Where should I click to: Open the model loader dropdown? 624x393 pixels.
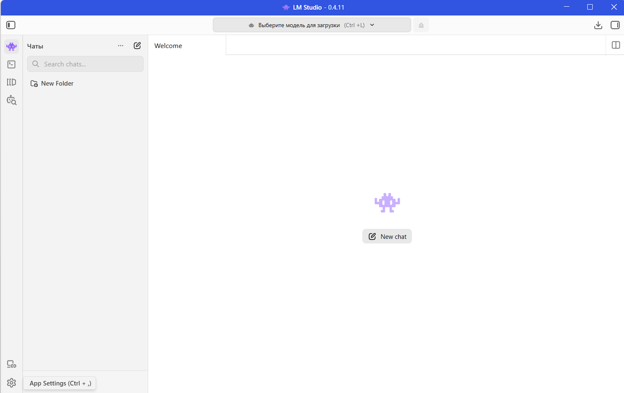312,25
